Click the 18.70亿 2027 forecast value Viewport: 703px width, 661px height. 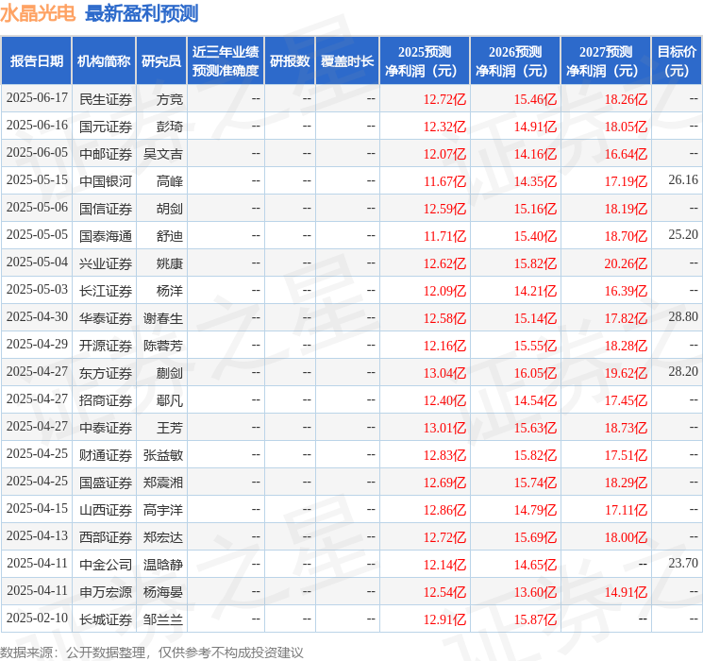coord(626,236)
